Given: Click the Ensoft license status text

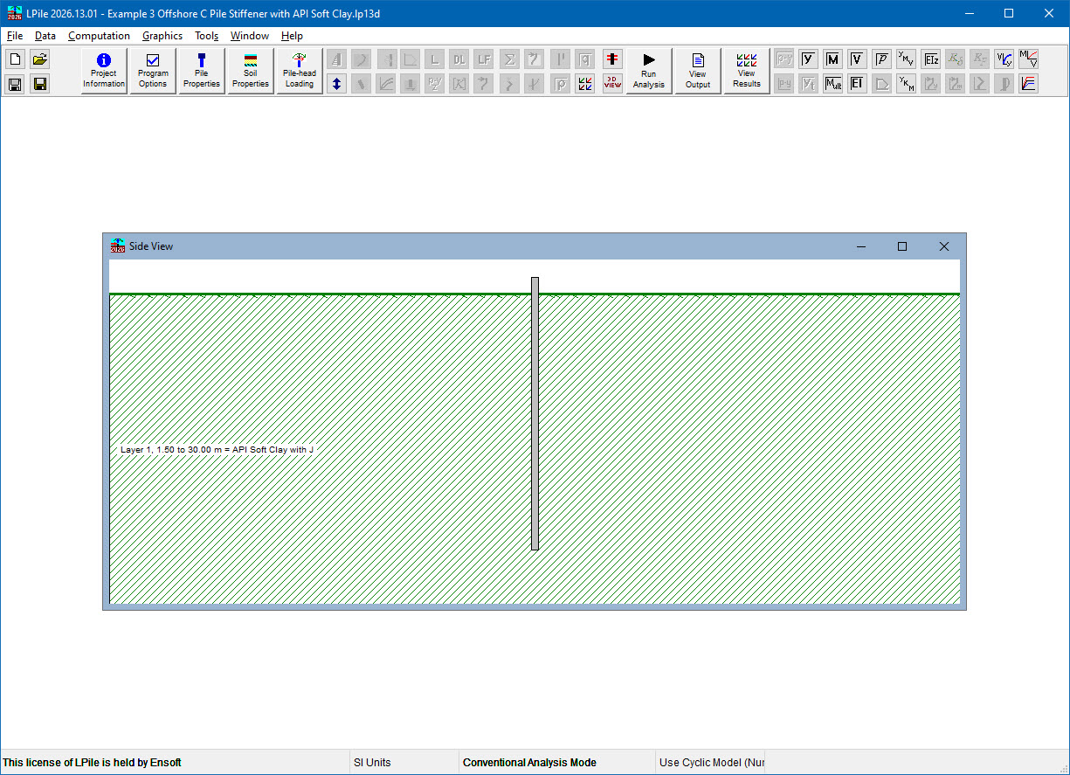Looking at the screenshot, I should pos(93,762).
